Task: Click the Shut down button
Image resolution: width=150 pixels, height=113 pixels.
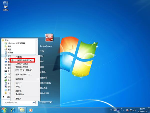Action: click(44, 102)
